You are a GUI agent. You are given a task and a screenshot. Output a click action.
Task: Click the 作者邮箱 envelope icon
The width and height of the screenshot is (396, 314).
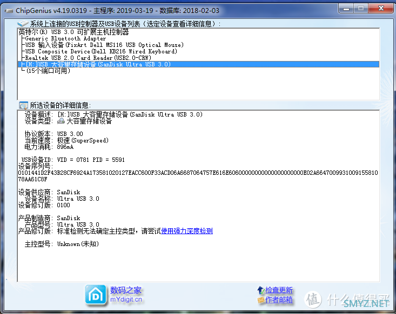click(x=260, y=299)
